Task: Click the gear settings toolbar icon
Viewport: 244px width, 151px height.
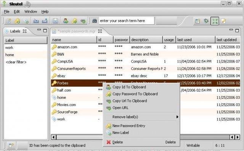Action: (206, 21)
